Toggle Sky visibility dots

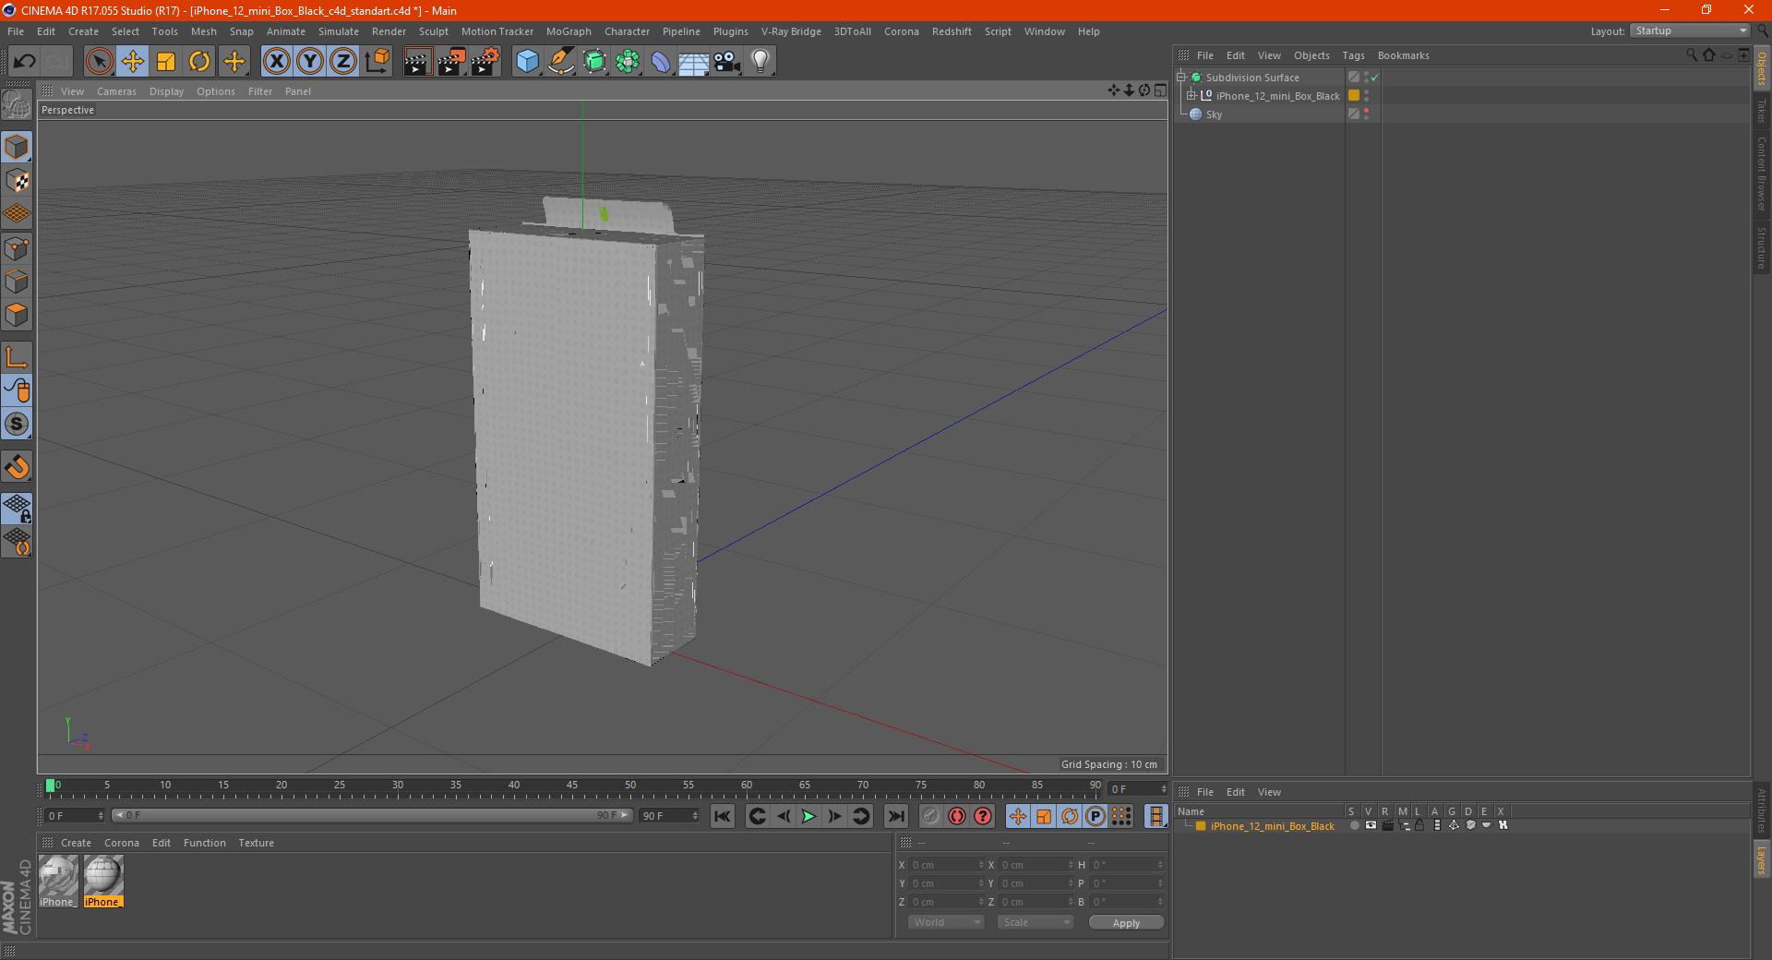point(1366,114)
